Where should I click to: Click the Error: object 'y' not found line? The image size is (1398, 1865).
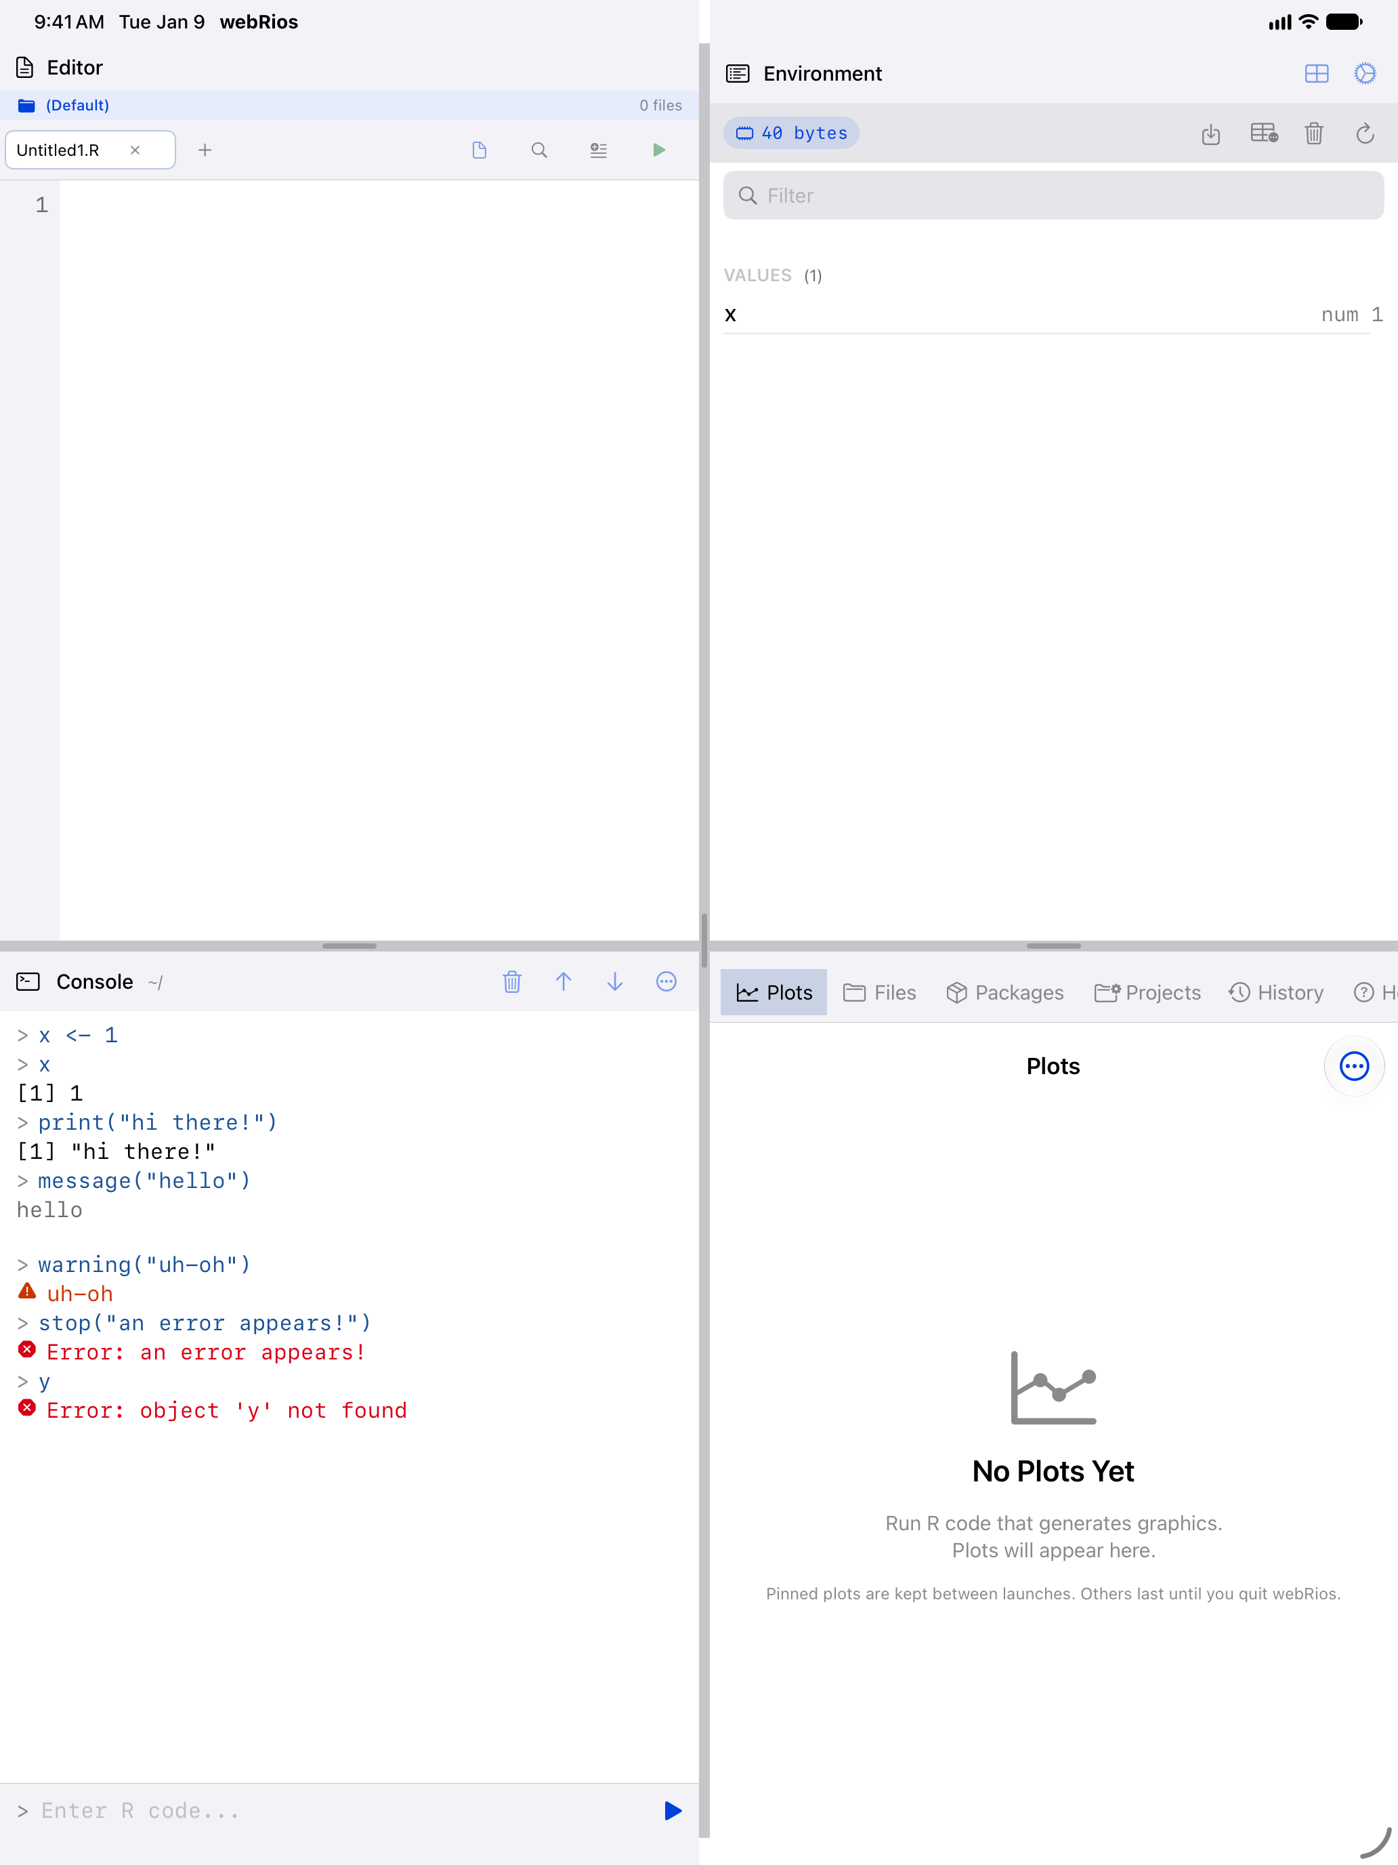[x=213, y=1410]
